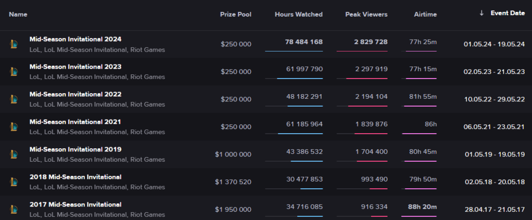The height and width of the screenshot is (220, 532).
Task: Sort by the Peak Viewers column
Action: coord(366,15)
